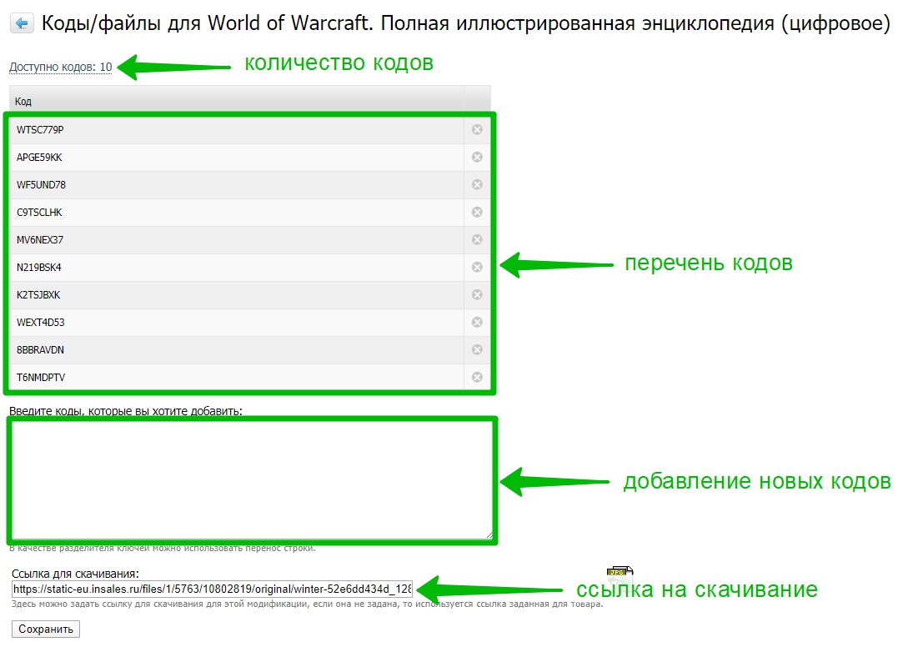The height and width of the screenshot is (652, 898).
Task: Select code text C9TSCLHK
Action: pos(39,213)
